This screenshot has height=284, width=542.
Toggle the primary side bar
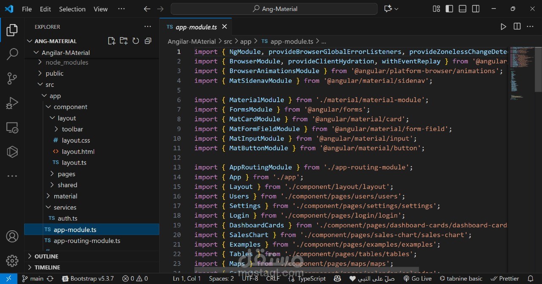pos(449,9)
